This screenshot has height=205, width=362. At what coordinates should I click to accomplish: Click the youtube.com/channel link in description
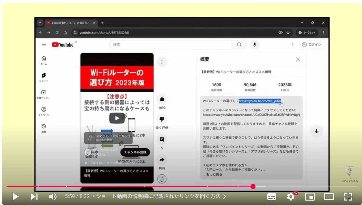251,115
